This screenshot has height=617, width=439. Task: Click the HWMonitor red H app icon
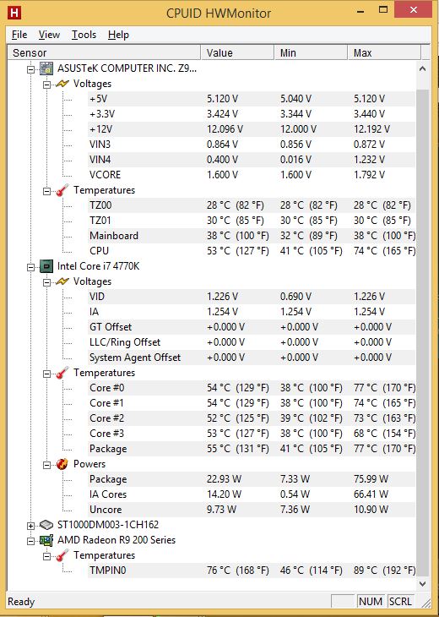pos(14,13)
